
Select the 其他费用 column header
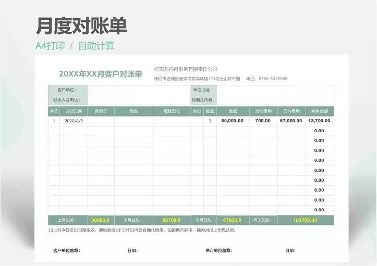[x=263, y=111]
